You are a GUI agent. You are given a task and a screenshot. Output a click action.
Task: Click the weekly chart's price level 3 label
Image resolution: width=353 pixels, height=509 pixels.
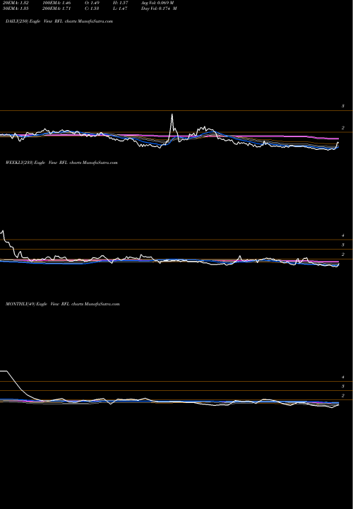tap(343, 245)
